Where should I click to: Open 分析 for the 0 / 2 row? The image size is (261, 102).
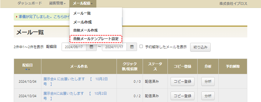point(208,96)
